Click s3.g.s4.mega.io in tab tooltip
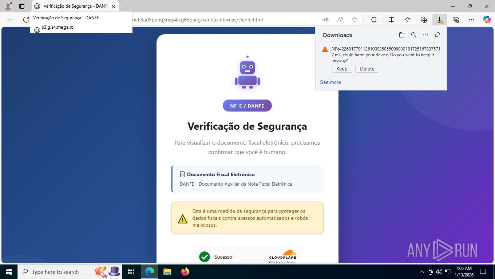The height and width of the screenshot is (279, 495). pos(58,27)
